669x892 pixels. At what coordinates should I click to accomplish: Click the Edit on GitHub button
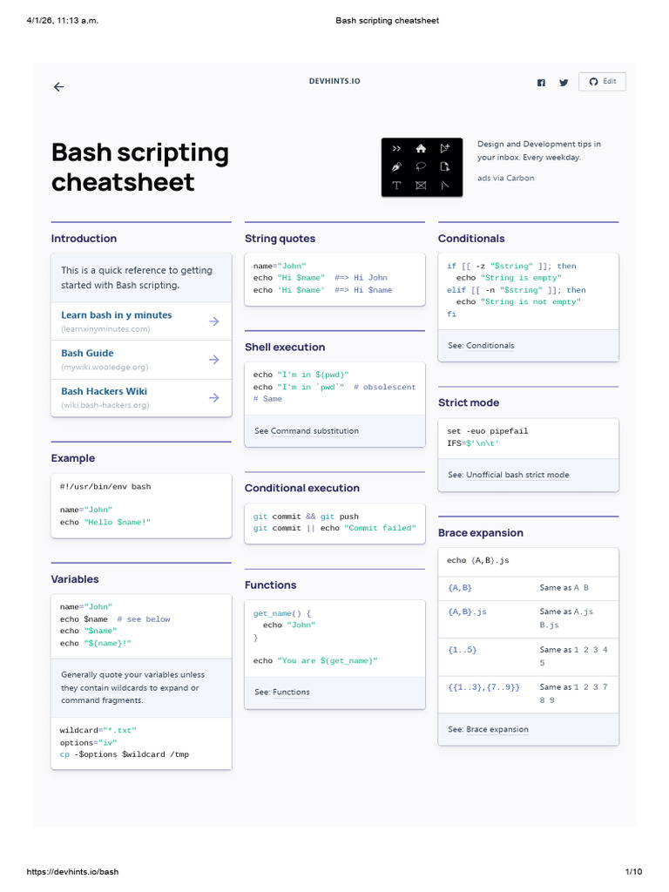[x=602, y=81]
